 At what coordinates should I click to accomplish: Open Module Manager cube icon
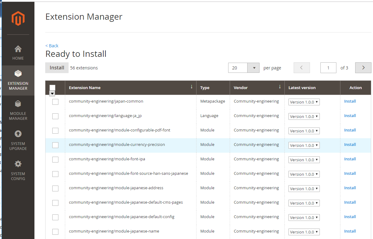pos(18,104)
